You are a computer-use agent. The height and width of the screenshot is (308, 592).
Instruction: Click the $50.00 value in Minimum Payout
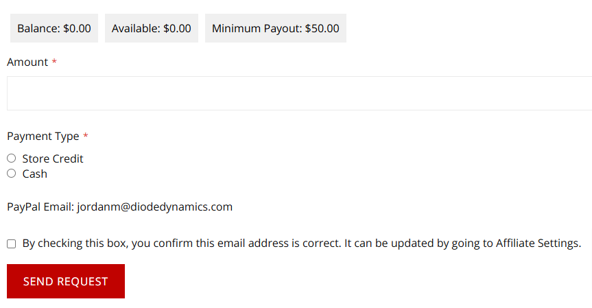(x=322, y=29)
